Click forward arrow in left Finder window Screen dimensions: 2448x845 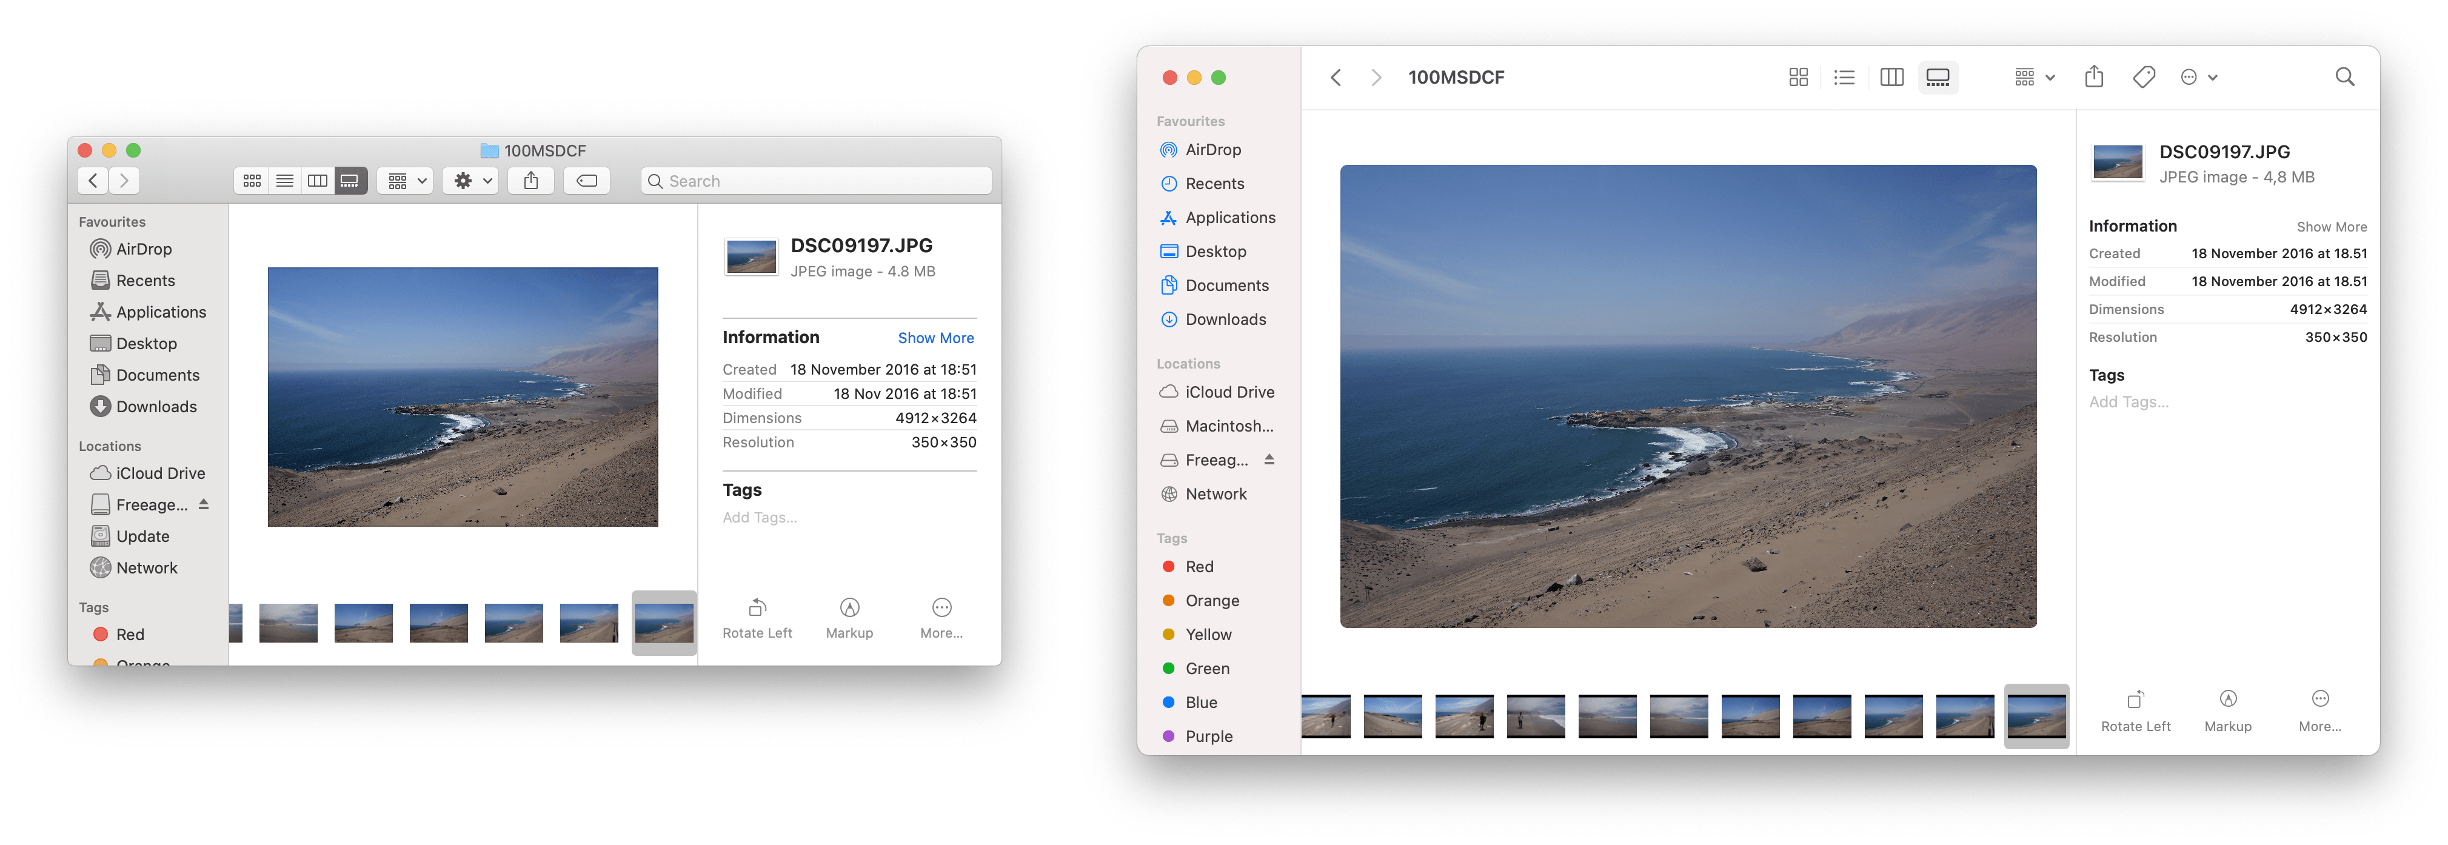point(124,181)
